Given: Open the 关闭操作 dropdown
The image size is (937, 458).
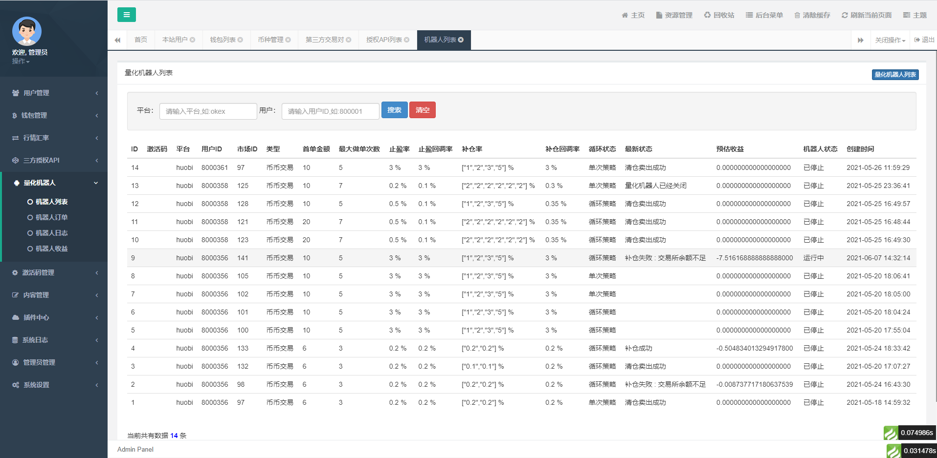Looking at the screenshot, I should click(890, 40).
